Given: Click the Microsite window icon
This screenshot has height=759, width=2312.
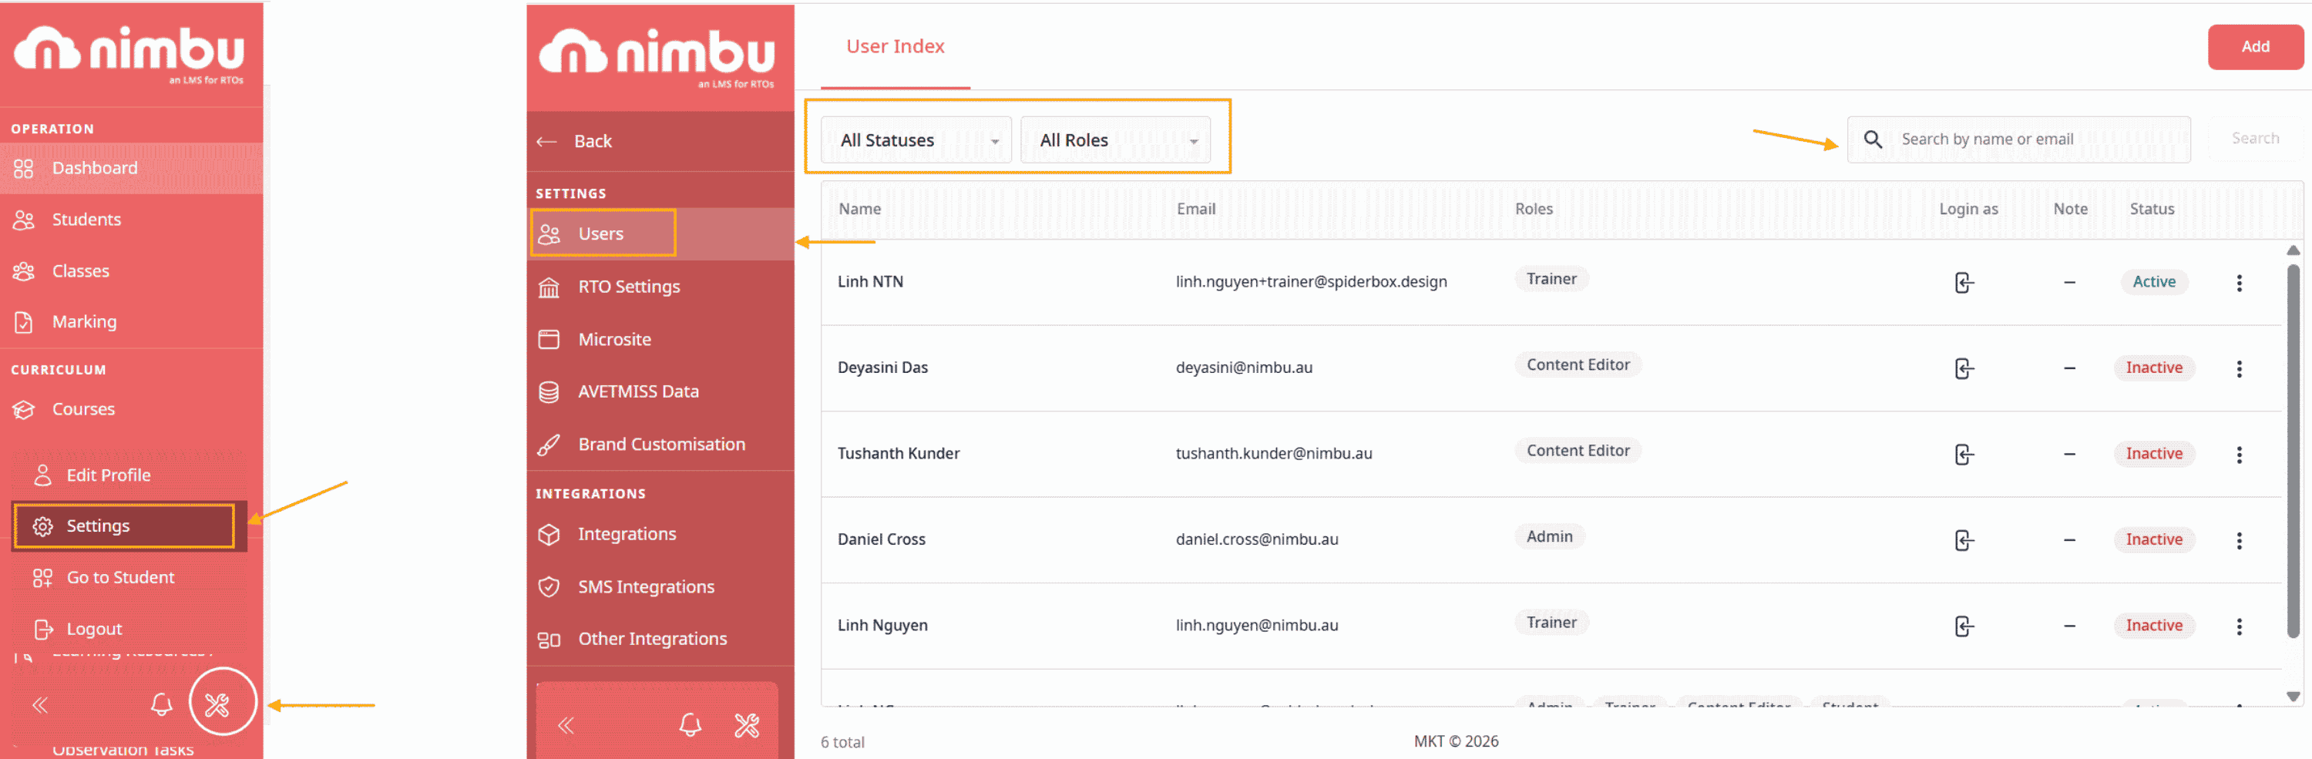Looking at the screenshot, I should tap(549, 339).
